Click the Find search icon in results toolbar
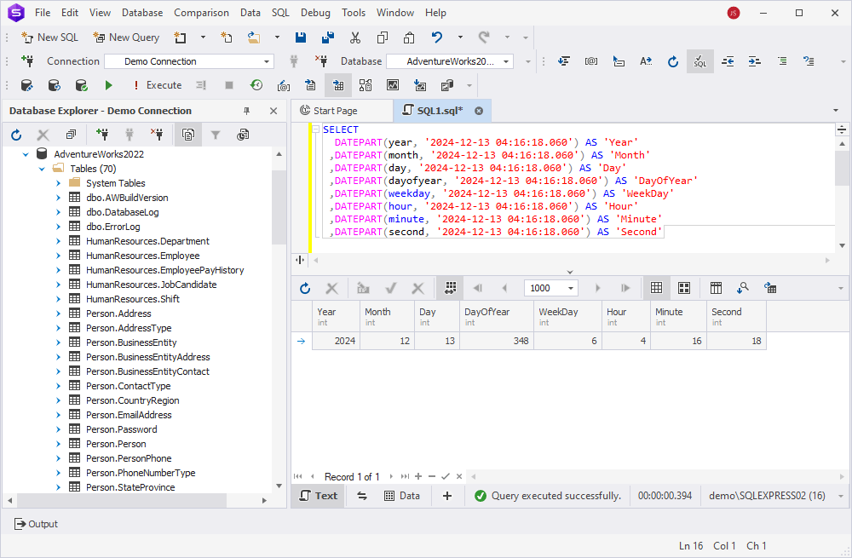Screen dimensions: 852x558 pyautogui.click(x=743, y=289)
